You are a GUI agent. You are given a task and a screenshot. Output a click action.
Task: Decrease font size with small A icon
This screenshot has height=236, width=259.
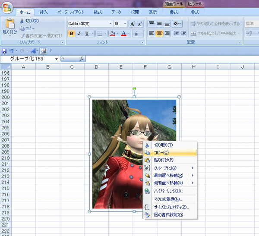tap(140, 24)
